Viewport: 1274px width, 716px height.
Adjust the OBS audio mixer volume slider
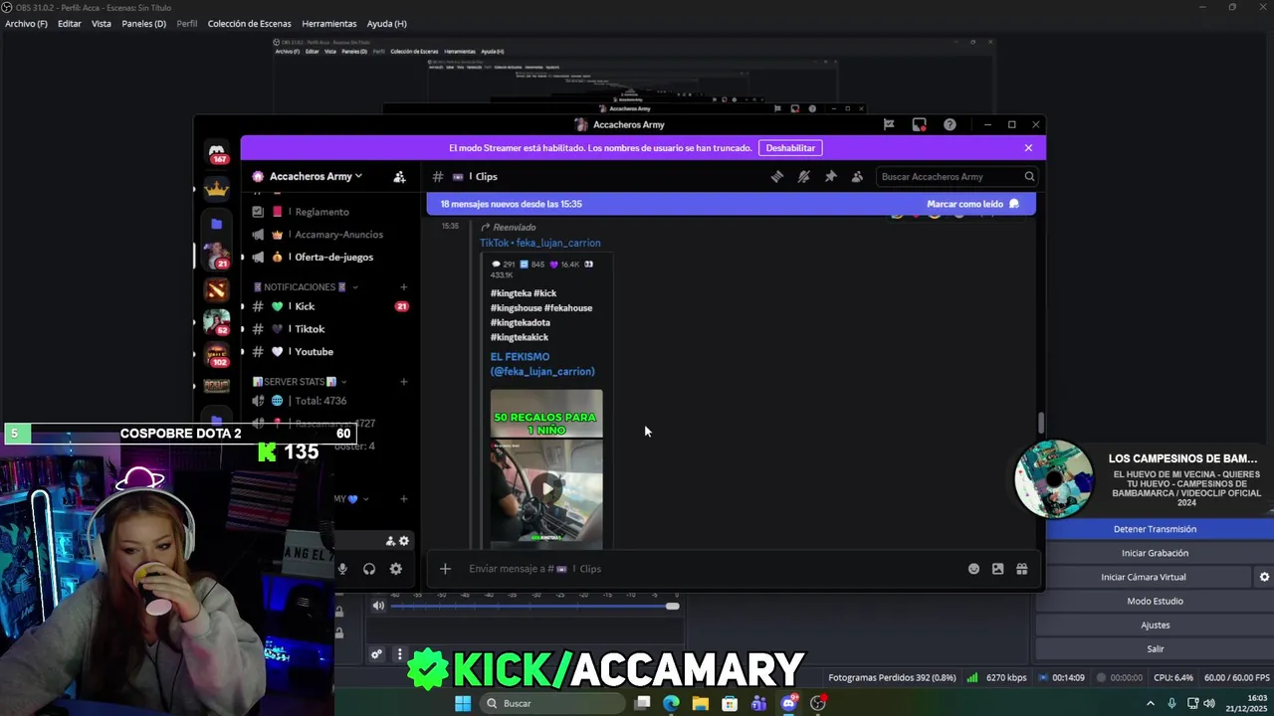click(533, 606)
